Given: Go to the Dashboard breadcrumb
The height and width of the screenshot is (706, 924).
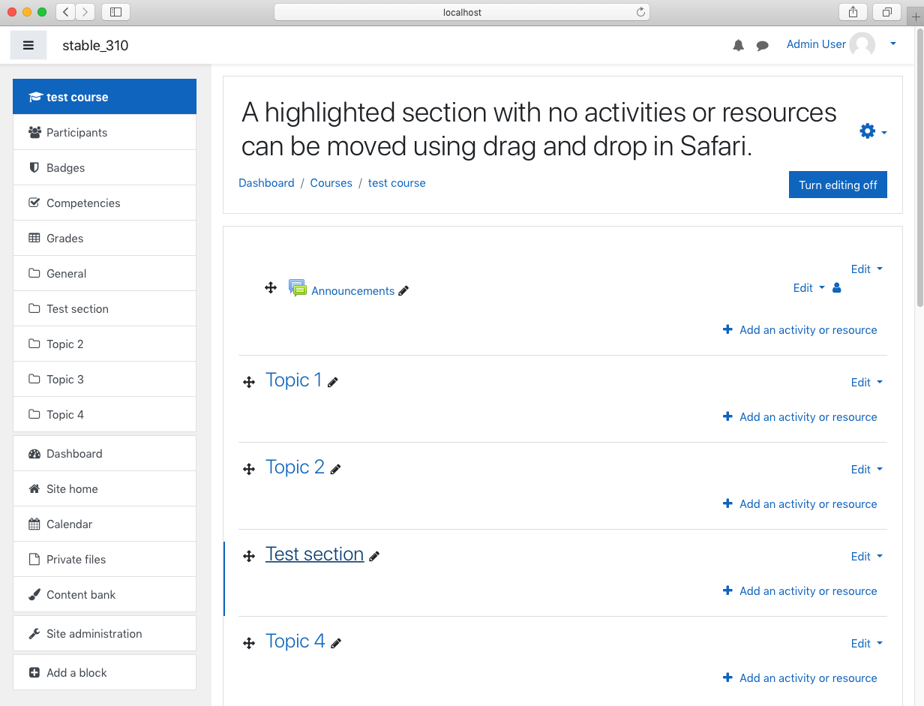Looking at the screenshot, I should click(266, 183).
